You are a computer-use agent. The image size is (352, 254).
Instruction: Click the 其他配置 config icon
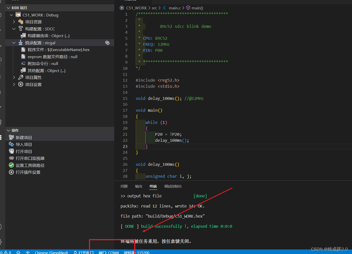23,70
